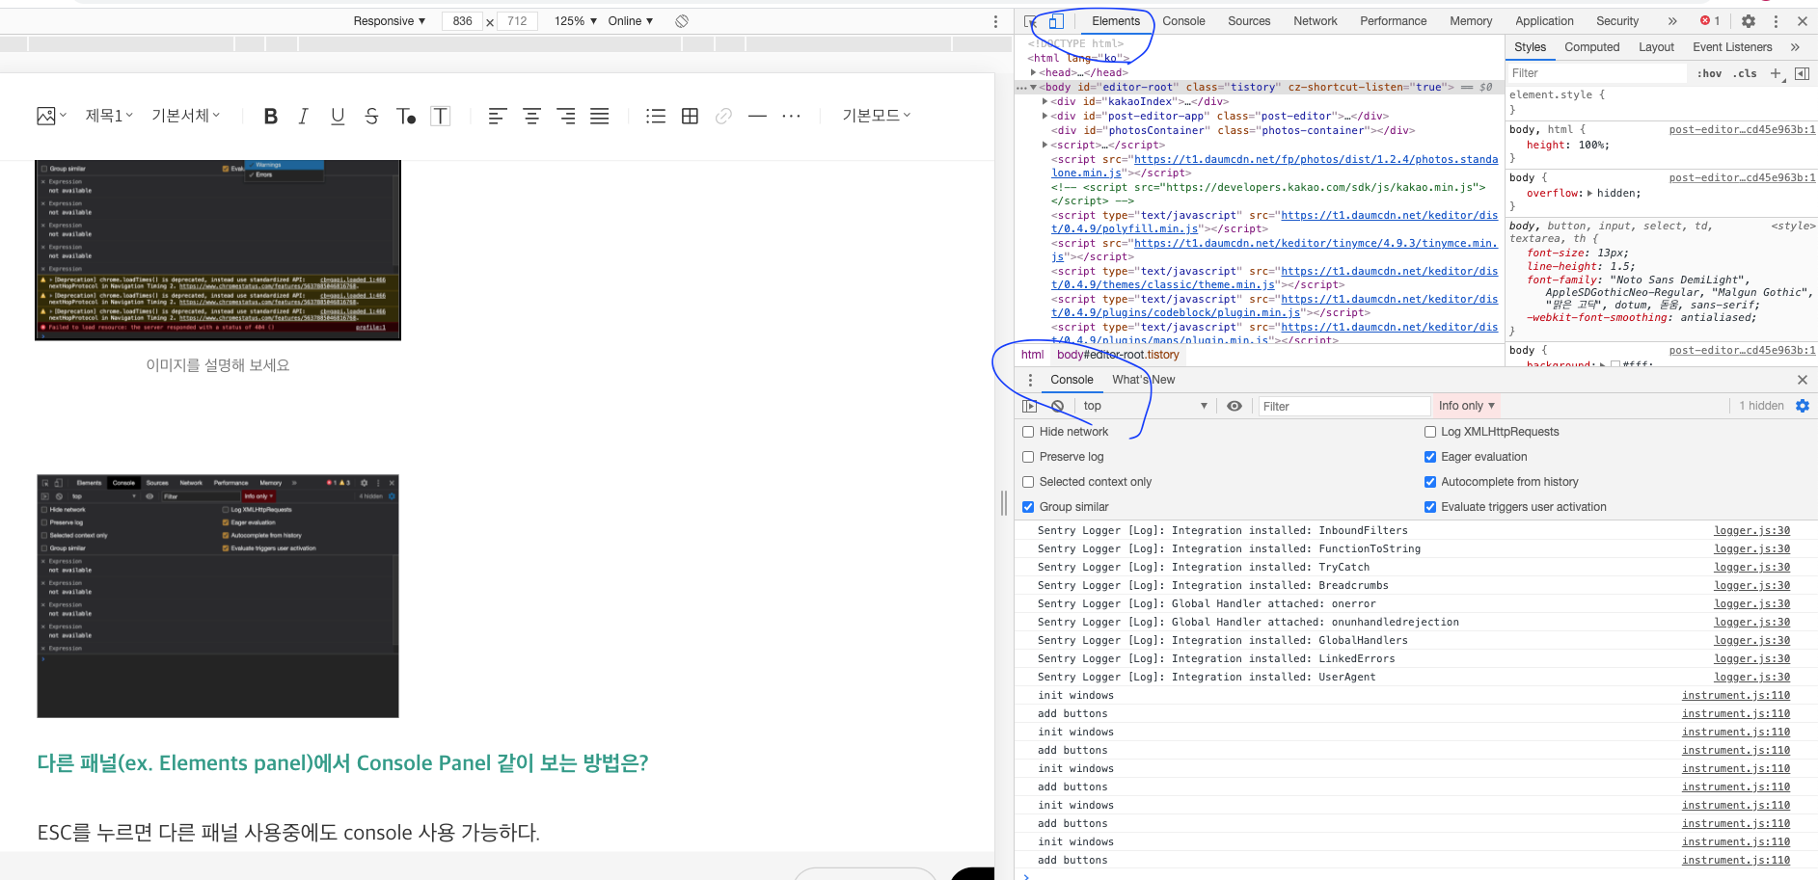Open the insert image menu
Viewport: 1818px width, 880px height.
point(51,116)
